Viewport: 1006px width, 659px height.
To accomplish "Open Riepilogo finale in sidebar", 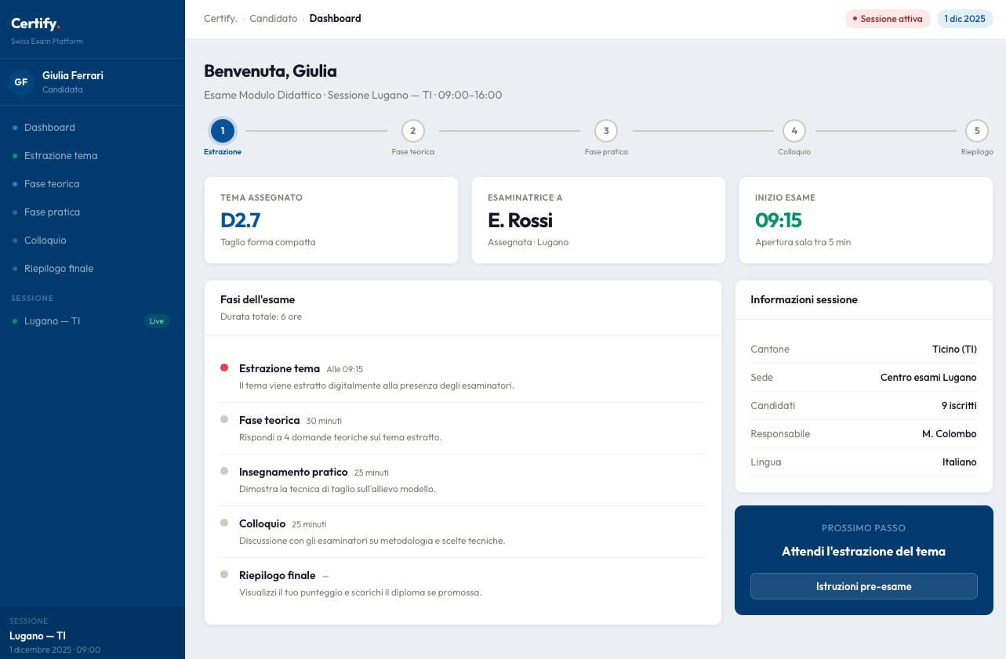I will pos(59,269).
